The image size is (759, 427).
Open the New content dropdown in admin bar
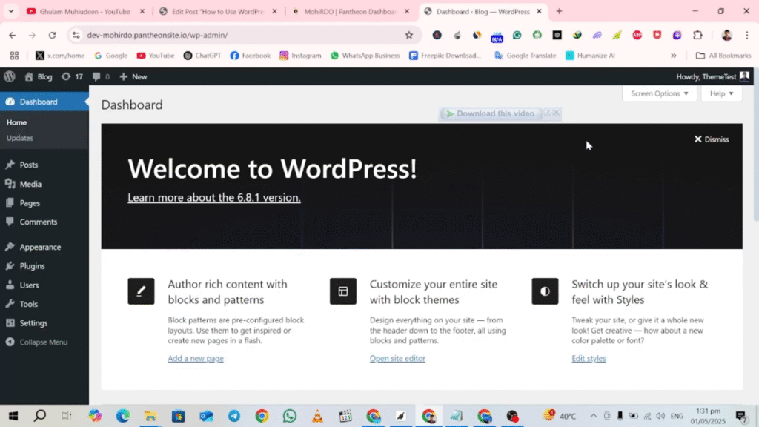coord(133,76)
